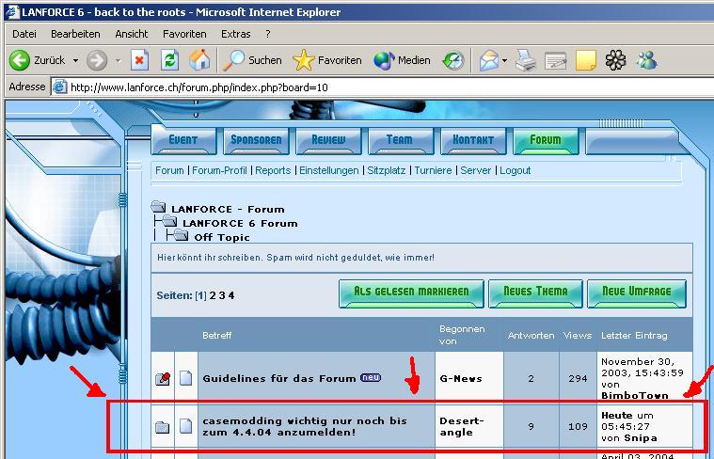Image resolution: width=714 pixels, height=459 pixels.
Task: Switch to the Sponsoren navigation tab
Action: (x=256, y=140)
